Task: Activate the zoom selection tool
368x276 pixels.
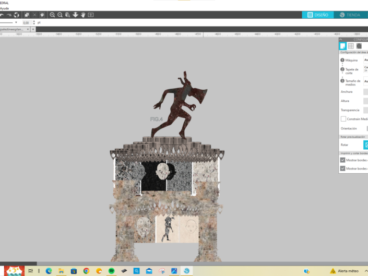Action: 67,15
